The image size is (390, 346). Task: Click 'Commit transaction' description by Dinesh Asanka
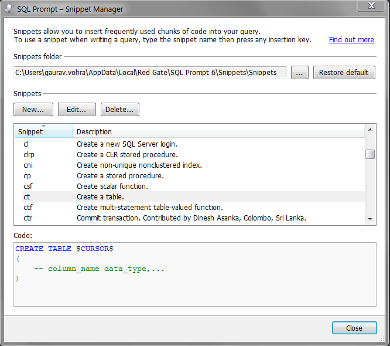pyautogui.click(x=191, y=218)
